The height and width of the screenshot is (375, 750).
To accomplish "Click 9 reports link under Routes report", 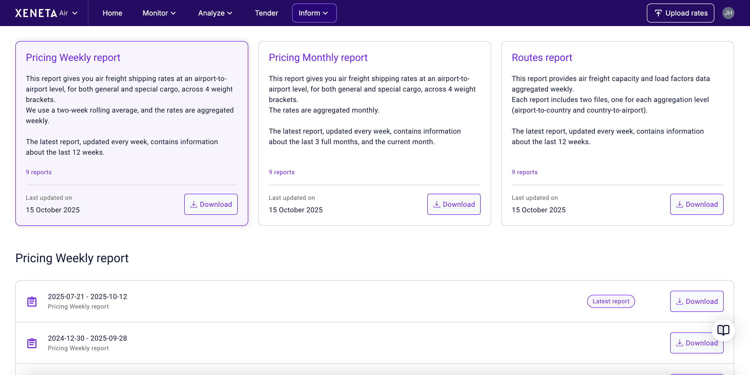I will [x=524, y=172].
